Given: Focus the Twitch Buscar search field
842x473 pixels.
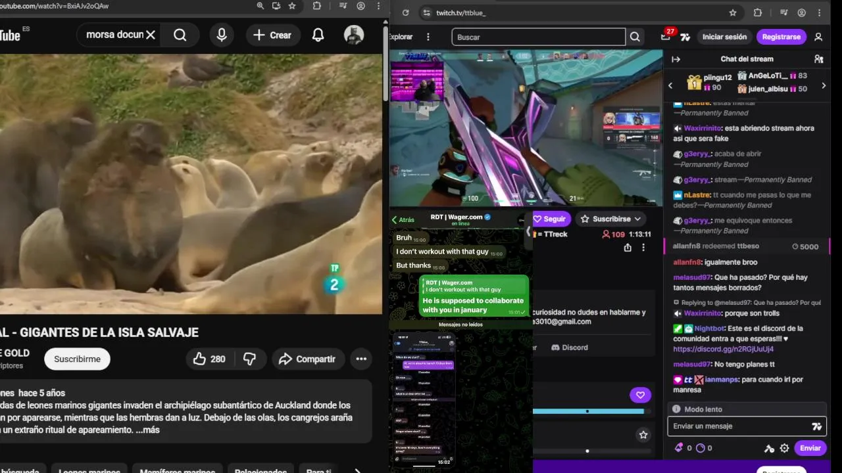Looking at the screenshot, I should (538, 37).
